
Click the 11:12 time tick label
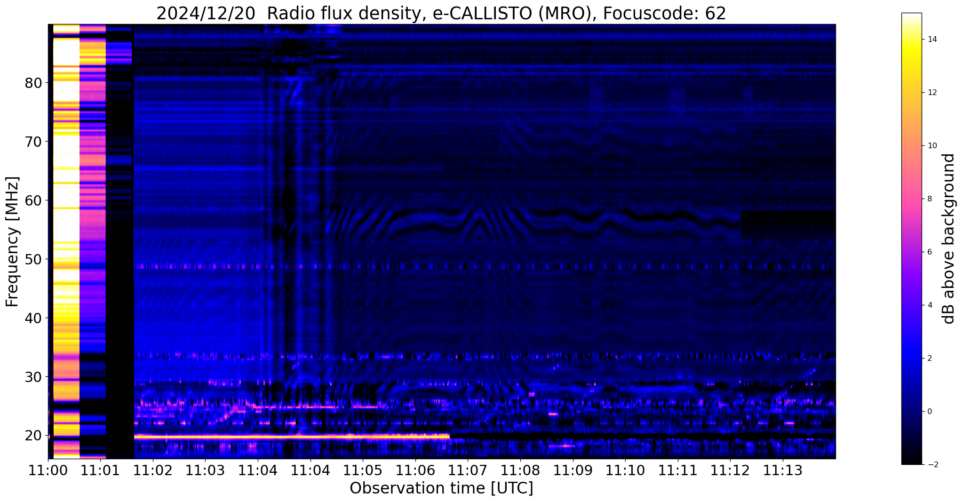point(730,470)
